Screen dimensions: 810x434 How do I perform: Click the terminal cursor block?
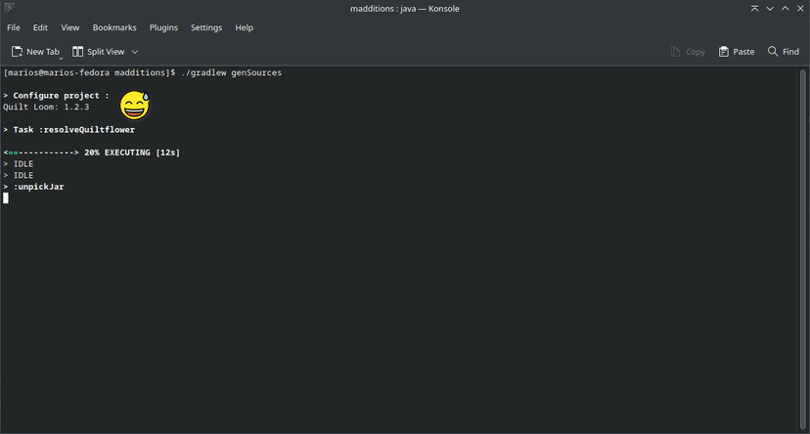tap(6, 197)
